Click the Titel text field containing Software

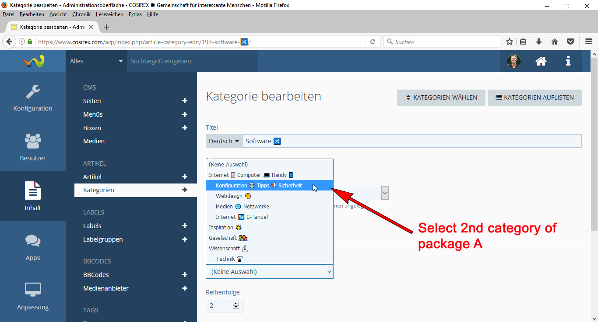click(x=412, y=141)
